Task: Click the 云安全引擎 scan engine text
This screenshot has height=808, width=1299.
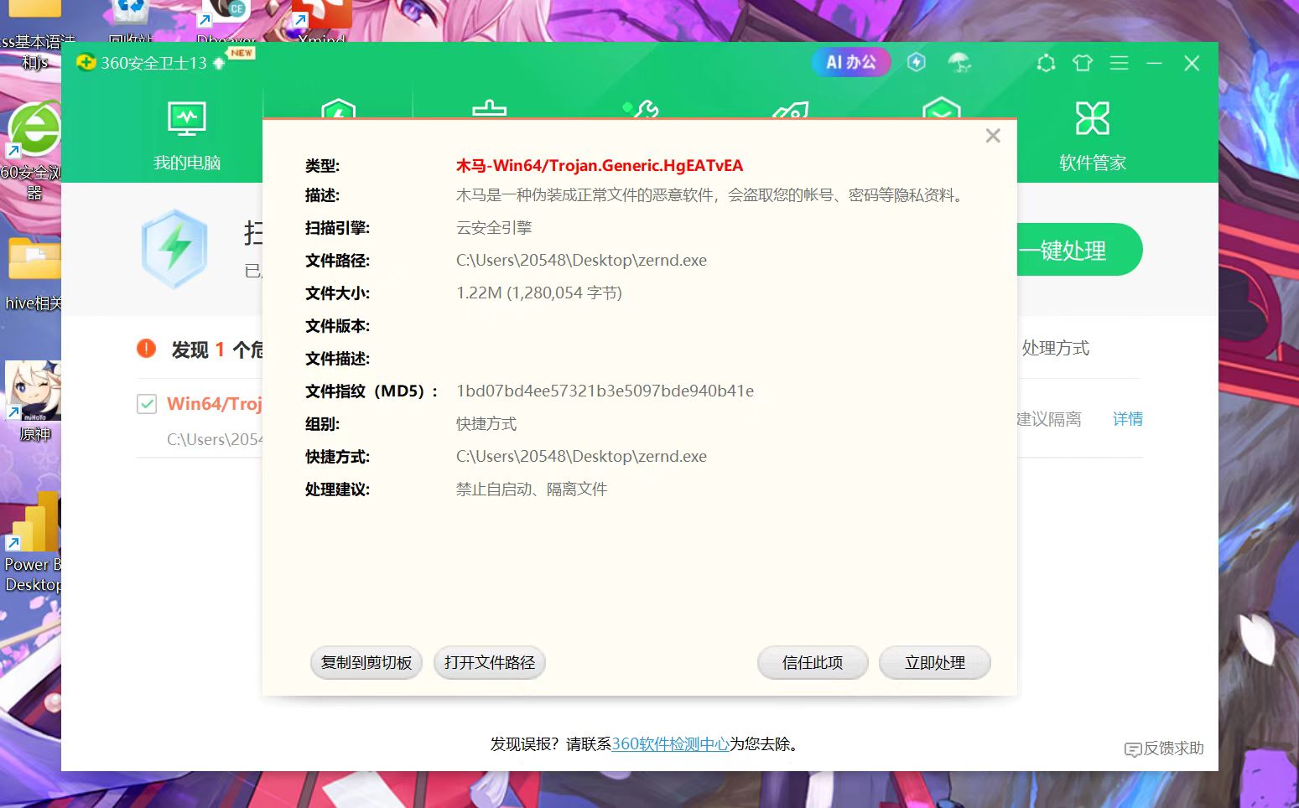Action: [494, 228]
